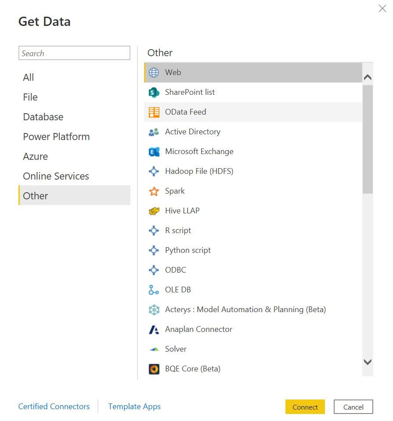Image resolution: width=393 pixels, height=421 pixels.
Task: Click the BQE Core (Beta) icon
Action: click(x=154, y=369)
